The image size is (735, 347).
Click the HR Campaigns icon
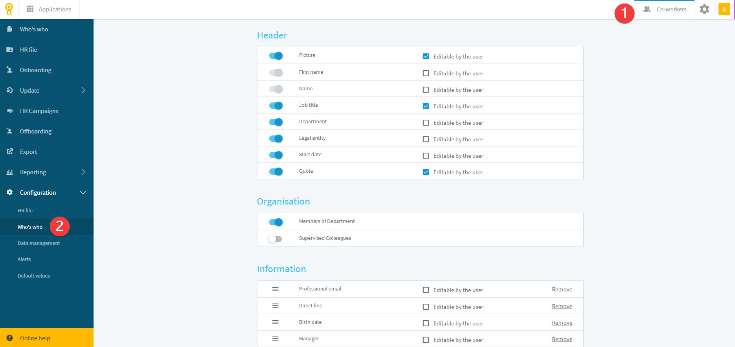[10, 111]
